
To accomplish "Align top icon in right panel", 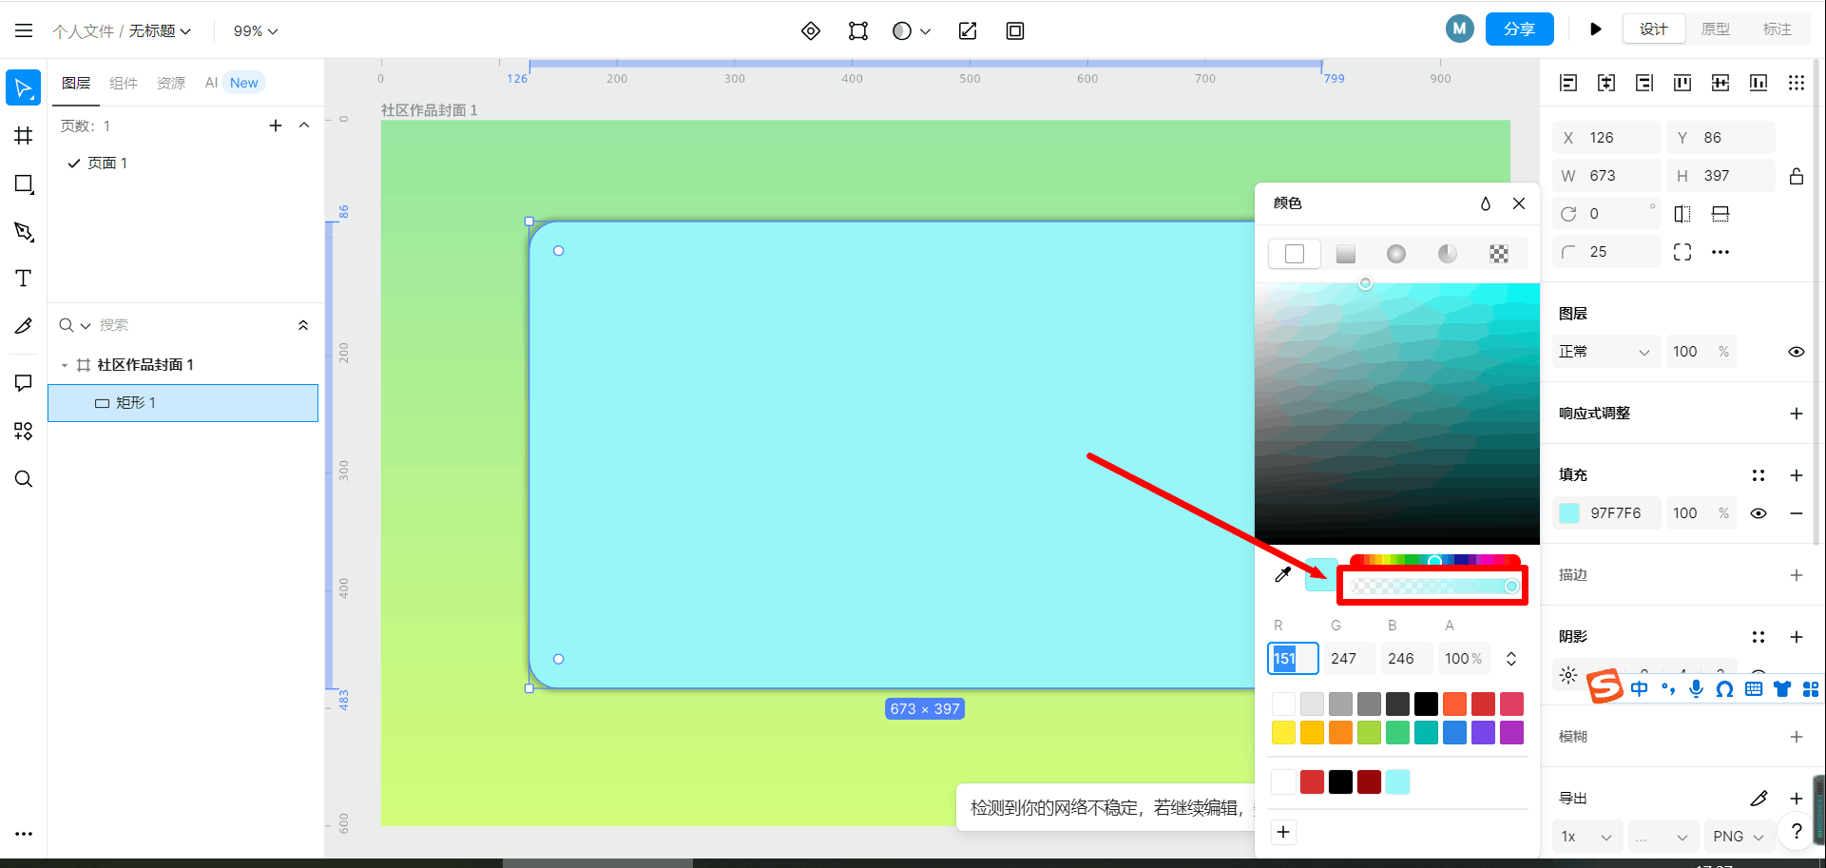I will click(1682, 83).
